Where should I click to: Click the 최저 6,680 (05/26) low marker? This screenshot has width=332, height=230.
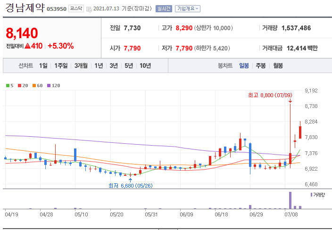coord(131,186)
